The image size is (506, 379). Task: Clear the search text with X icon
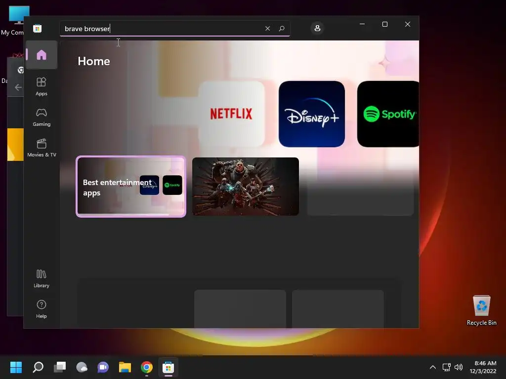(x=267, y=28)
